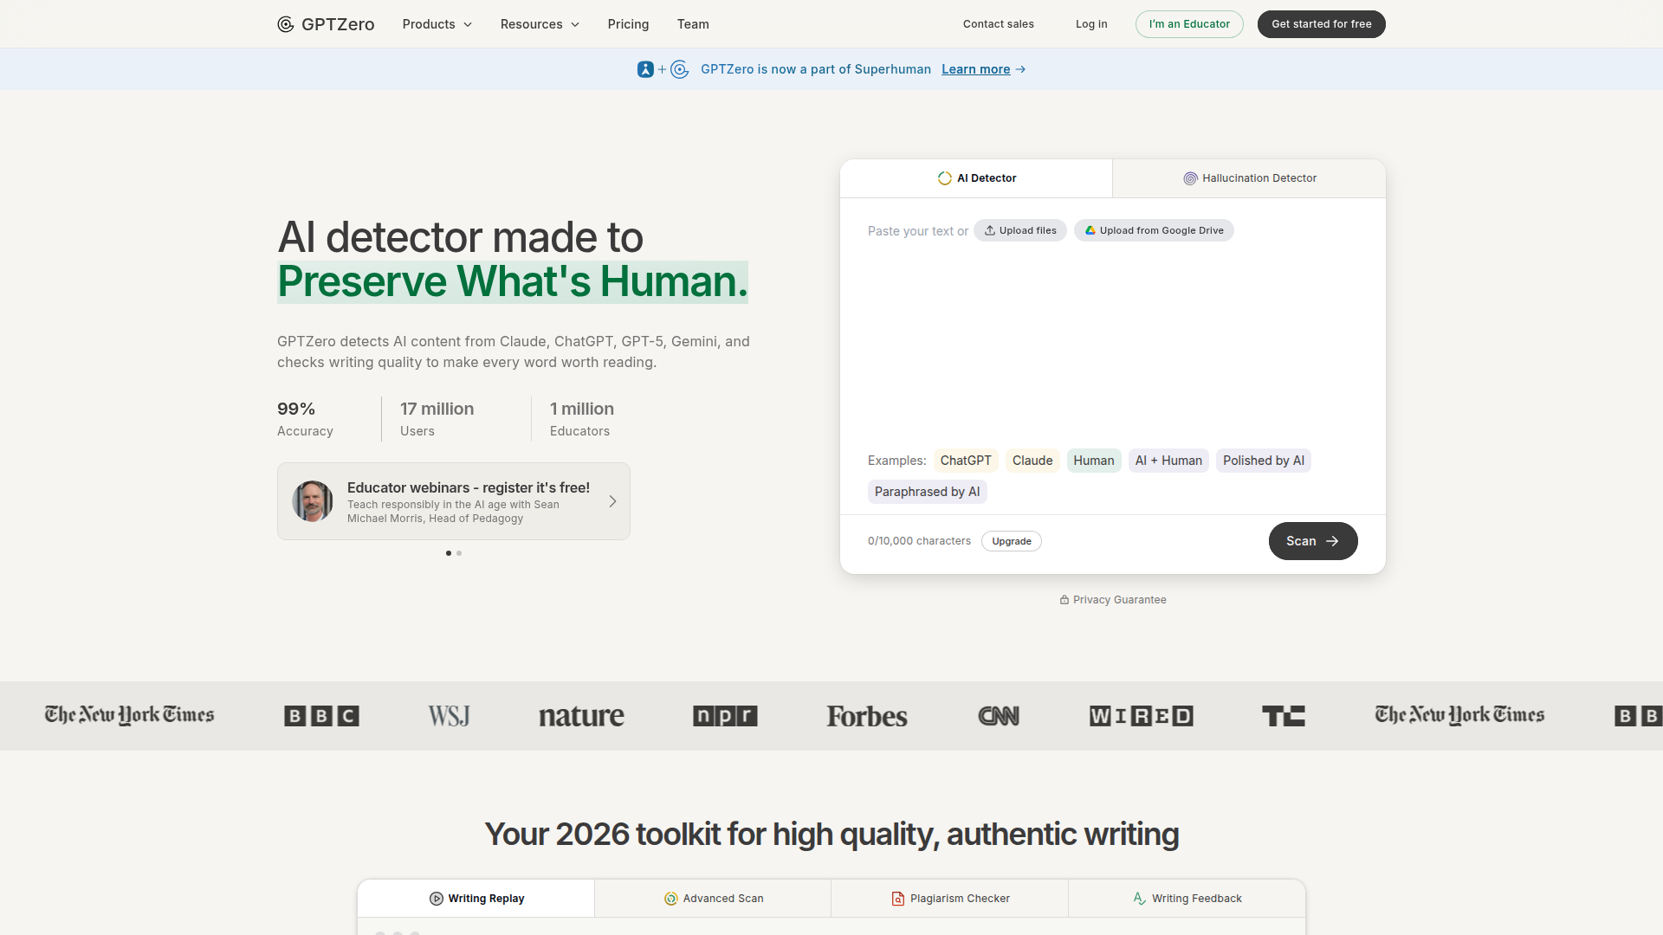Click the I'm an Educator button

click(1189, 24)
